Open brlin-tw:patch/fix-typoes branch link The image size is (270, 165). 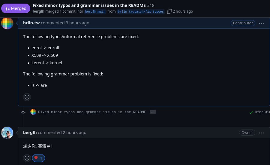(x=141, y=11)
